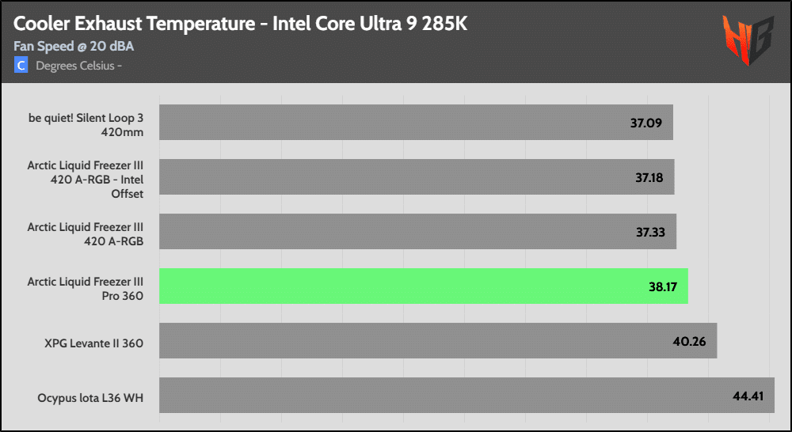Click the XPG Levante II 360 bar
792x432 pixels.
(x=438, y=340)
